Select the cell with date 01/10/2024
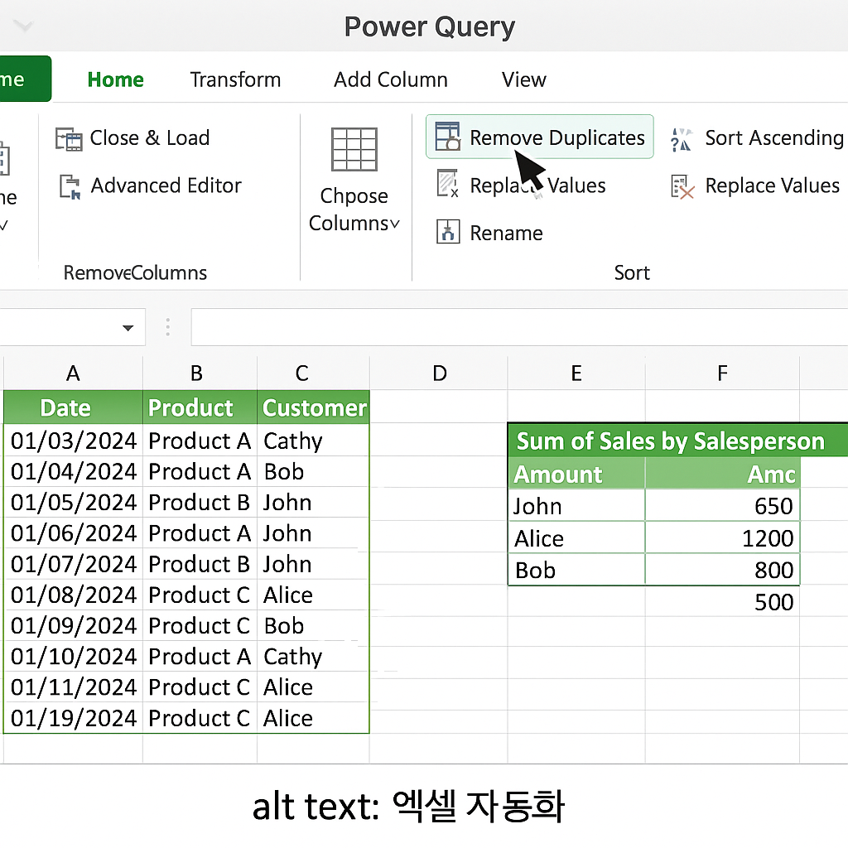The width and height of the screenshot is (848, 848). tap(73, 657)
